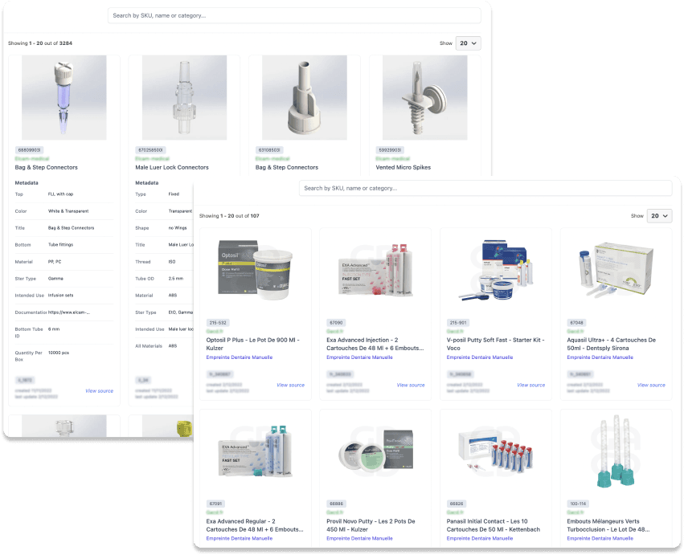The height and width of the screenshot is (555, 684).
Task: Click category link under Provil Novo Putty
Action: pos(359,538)
